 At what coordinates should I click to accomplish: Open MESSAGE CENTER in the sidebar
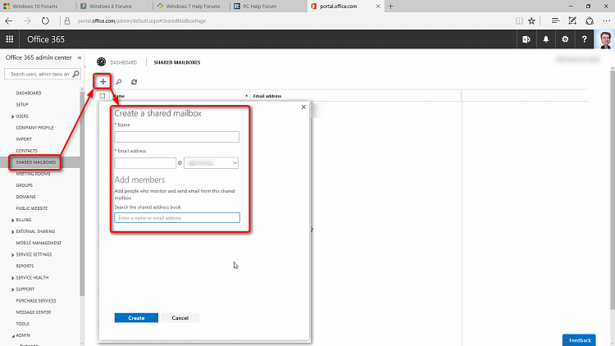pos(34,312)
